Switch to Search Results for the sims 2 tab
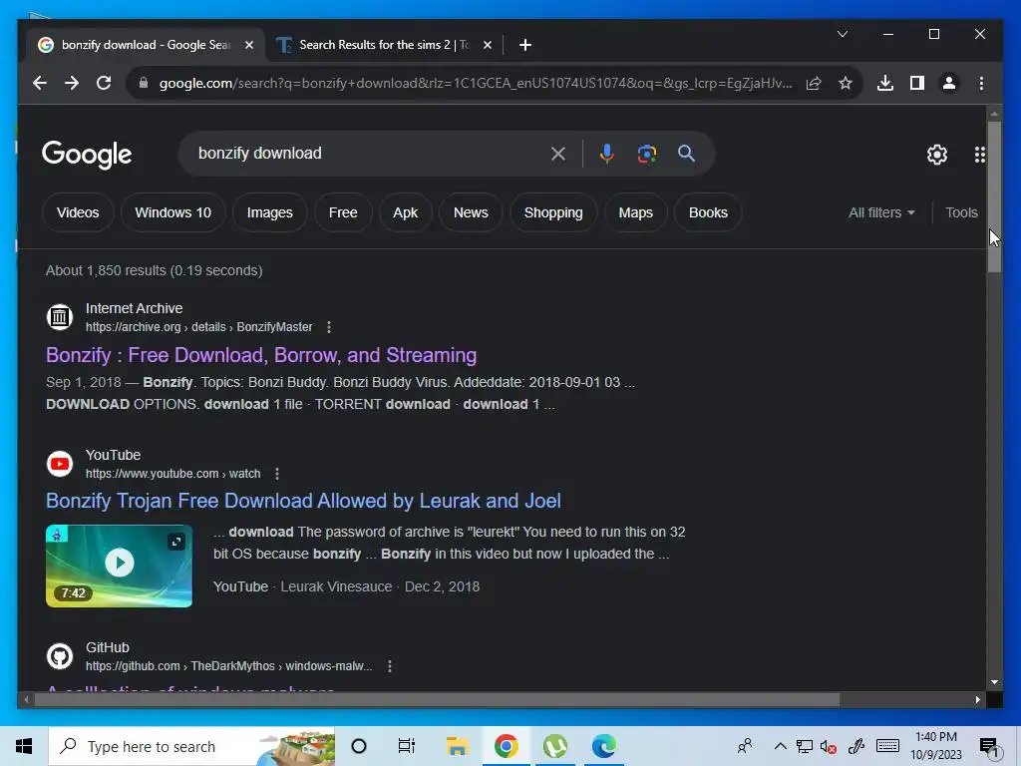The image size is (1021, 766). (384, 45)
